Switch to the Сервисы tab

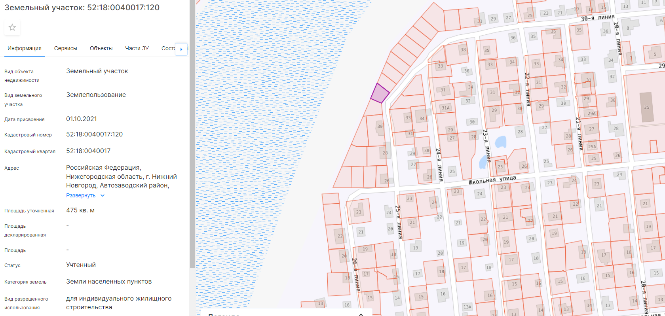66,48
